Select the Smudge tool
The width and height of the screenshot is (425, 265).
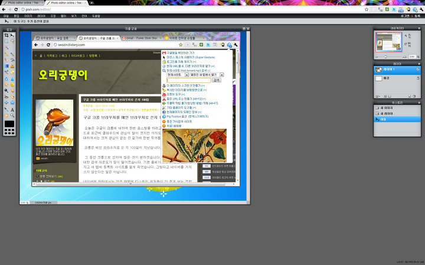click(x=6, y=85)
